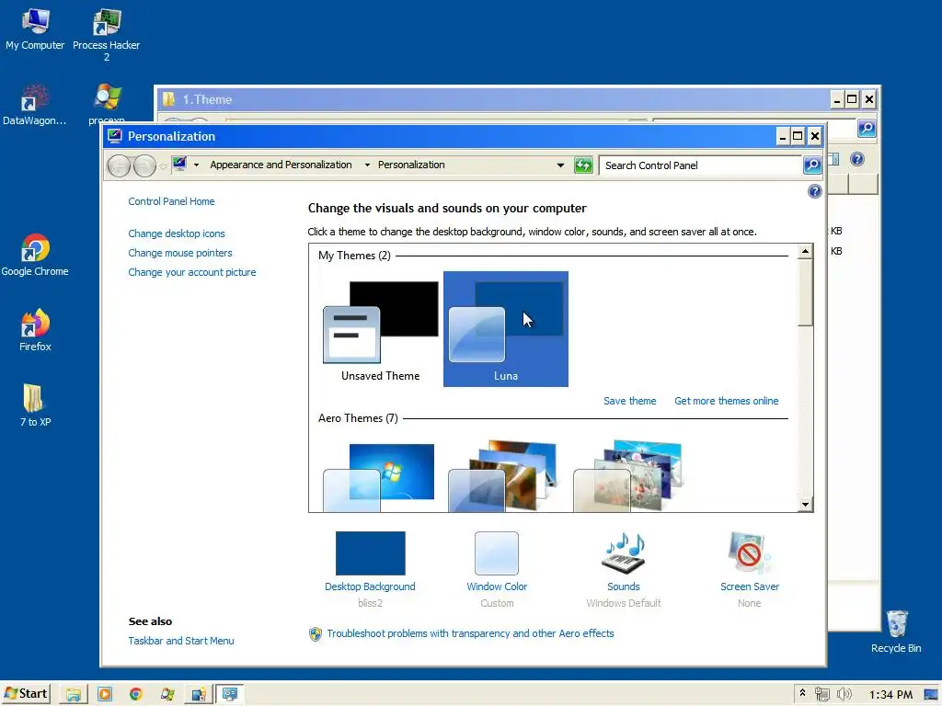Image resolution: width=942 pixels, height=706 pixels.
Task: Launch Firefox from the desktop
Action: tap(35, 330)
